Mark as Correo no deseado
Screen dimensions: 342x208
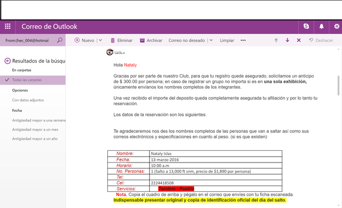(186, 41)
